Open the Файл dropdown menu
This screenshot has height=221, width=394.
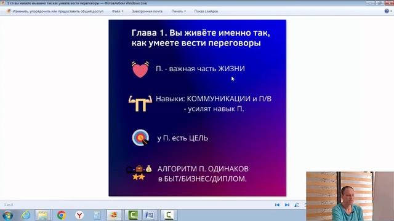click(118, 11)
